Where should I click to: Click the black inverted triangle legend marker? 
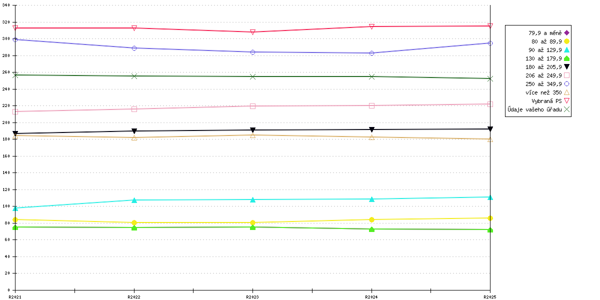567,67
